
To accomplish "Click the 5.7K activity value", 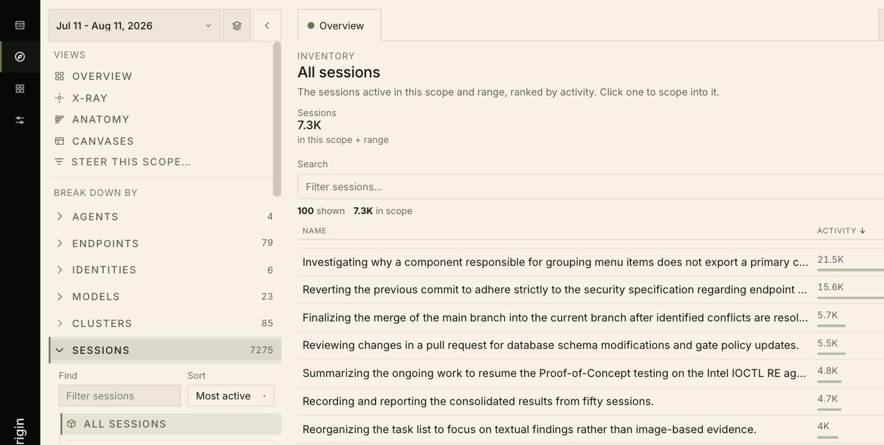I will [827, 315].
